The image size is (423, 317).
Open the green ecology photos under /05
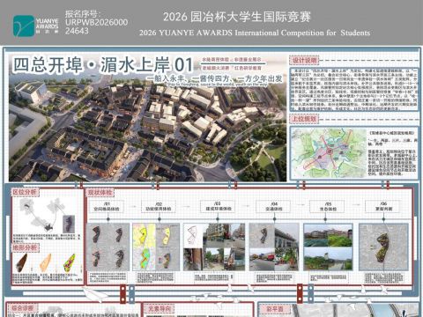click(x=328, y=247)
